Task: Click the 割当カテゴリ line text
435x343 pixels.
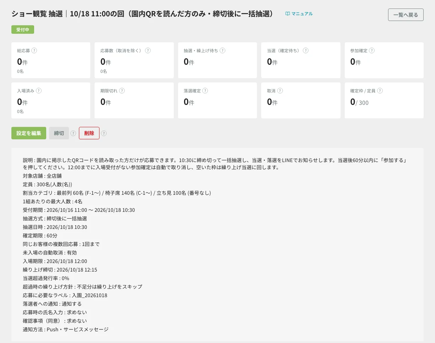Action: 117,193
